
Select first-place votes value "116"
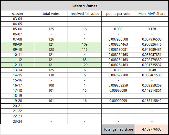(84, 50)
